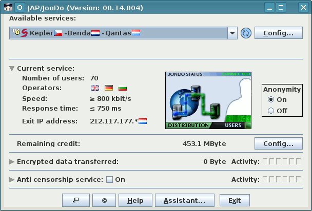Click the globe in the JonDo status graphic
Screen dimensions: 312x211
(x=184, y=103)
